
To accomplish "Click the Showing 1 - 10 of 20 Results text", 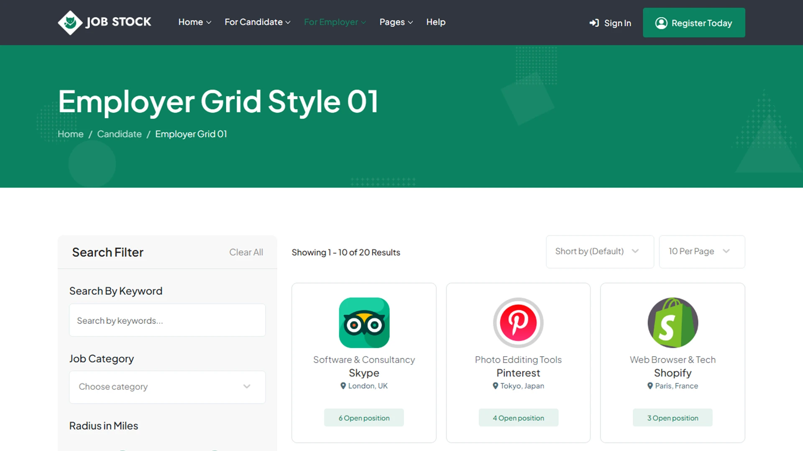I will pos(346,252).
